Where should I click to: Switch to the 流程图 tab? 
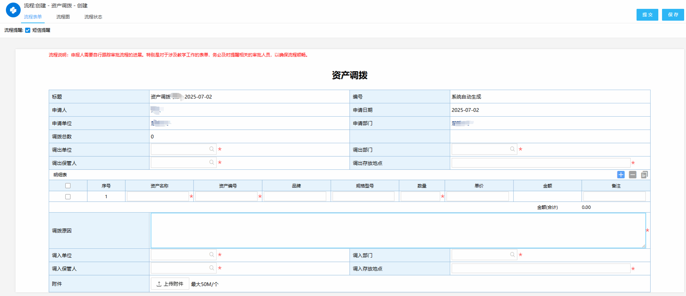coord(63,17)
